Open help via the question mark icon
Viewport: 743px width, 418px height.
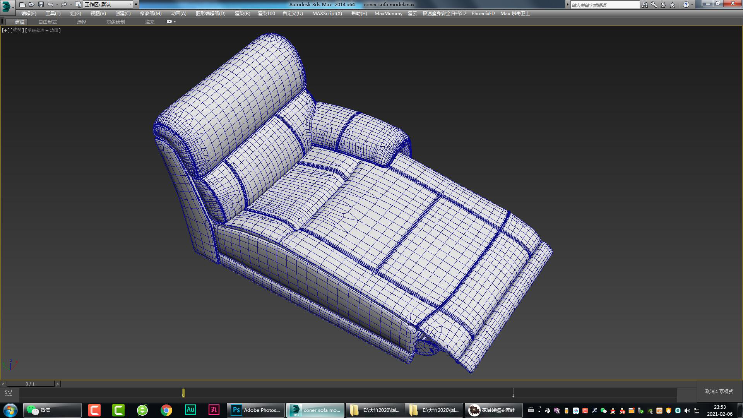686,5
